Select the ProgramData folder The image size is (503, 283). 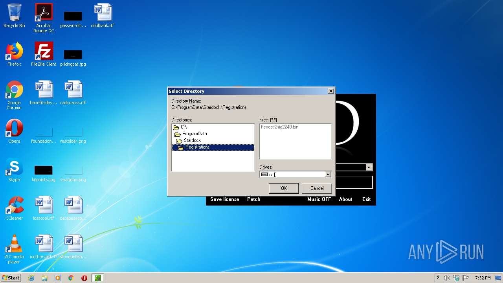(213, 134)
